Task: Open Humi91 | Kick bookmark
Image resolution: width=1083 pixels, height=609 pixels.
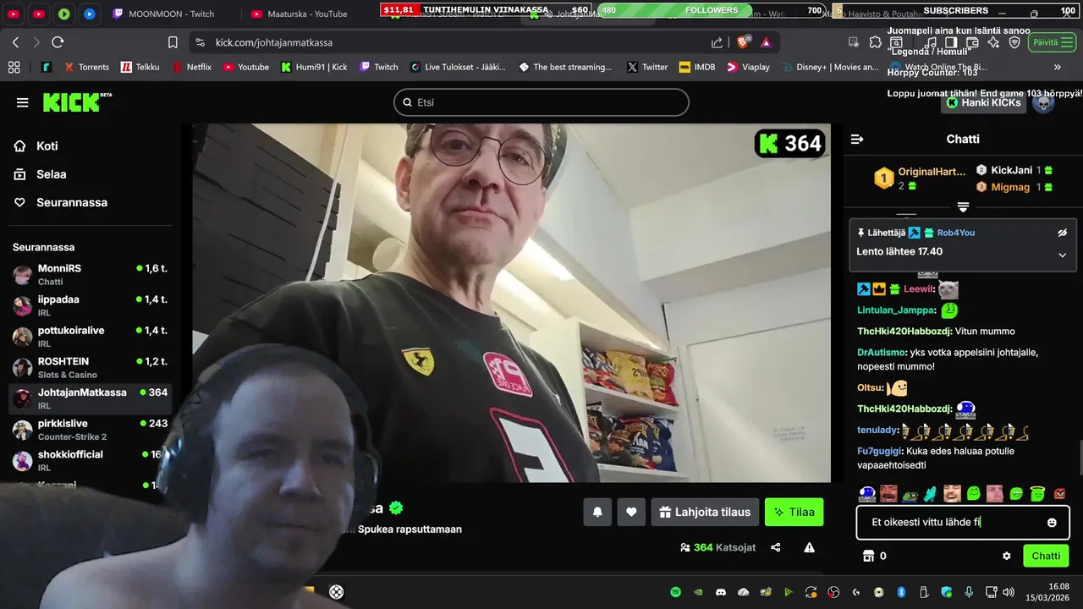Action: [x=314, y=67]
